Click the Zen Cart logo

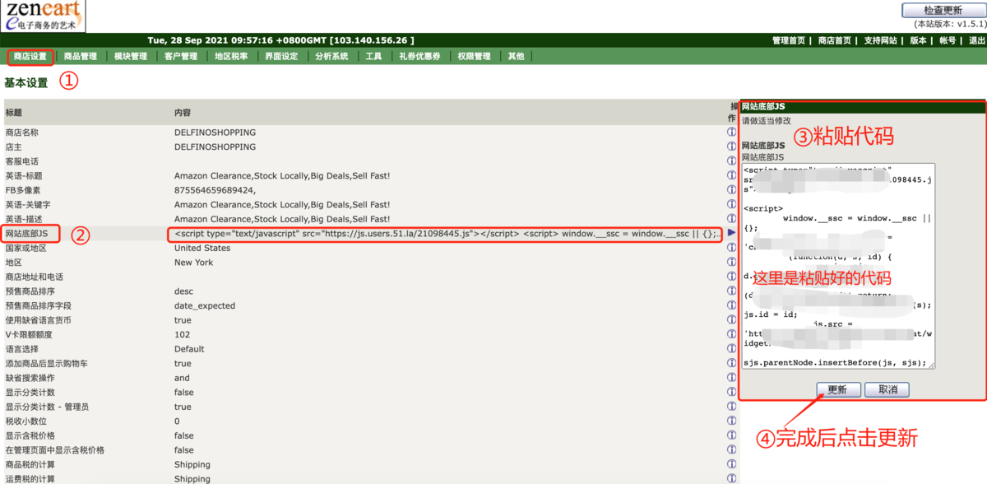pyautogui.click(x=43, y=16)
